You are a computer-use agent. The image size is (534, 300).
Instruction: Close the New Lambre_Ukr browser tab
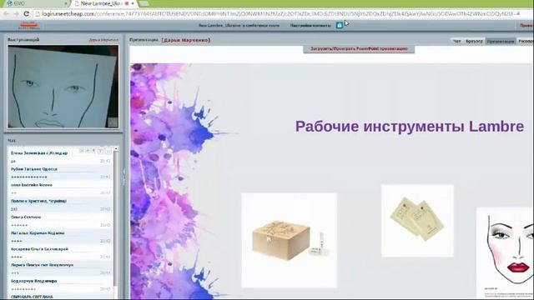(x=133, y=3)
